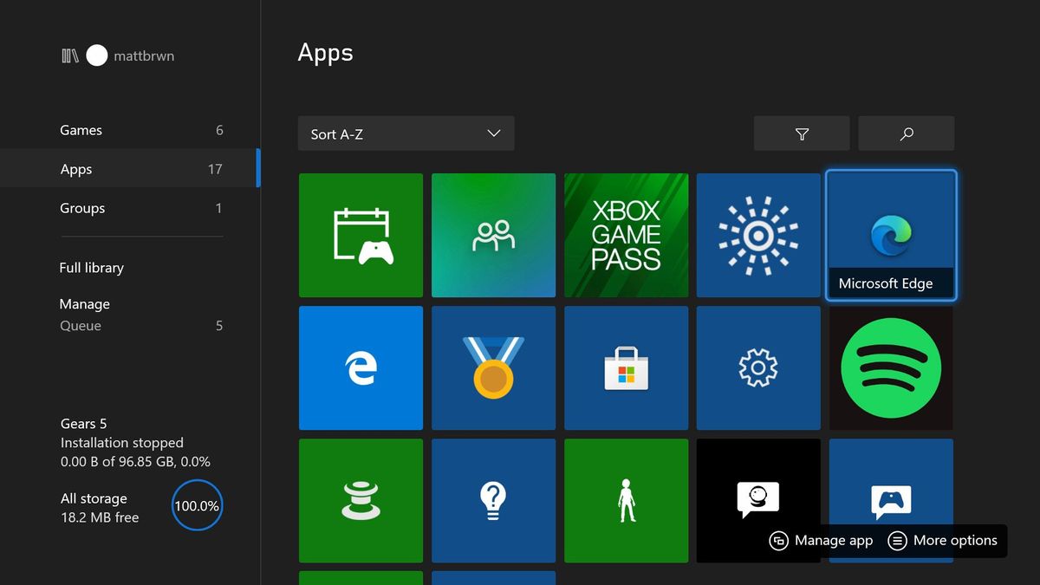Open the Settings gear app tile
Image resolution: width=1040 pixels, height=585 pixels.
758,367
